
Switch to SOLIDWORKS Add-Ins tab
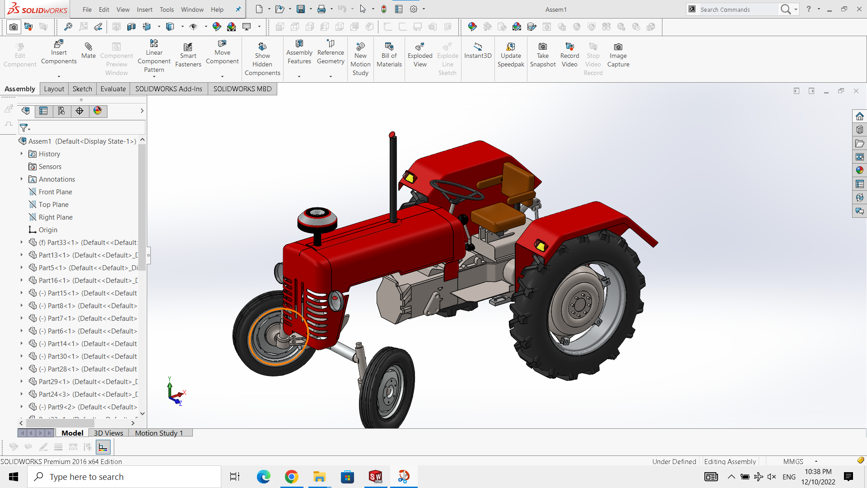(x=168, y=89)
